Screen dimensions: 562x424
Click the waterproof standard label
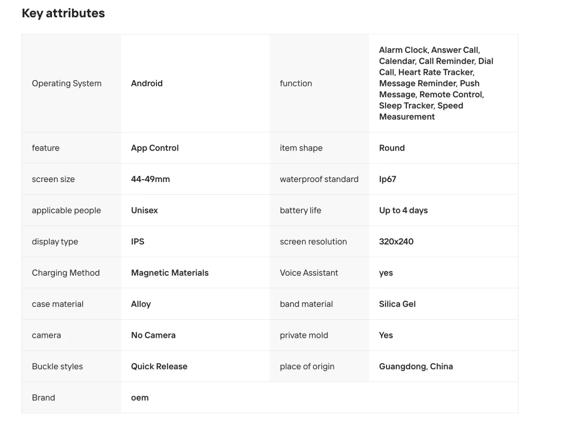[x=319, y=179]
